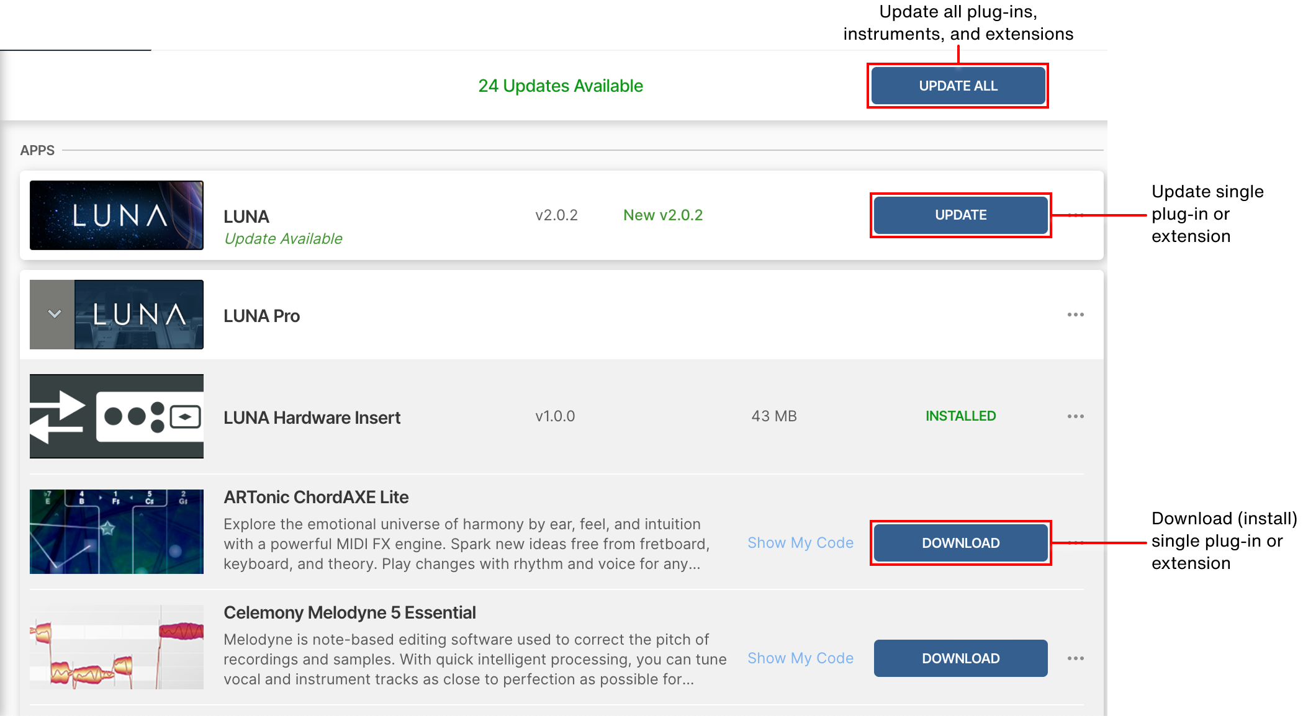Open the ellipsis menu for LUNA Hardware Insert
This screenshot has height=716, width=1303.
click(x=1076, y=416)
